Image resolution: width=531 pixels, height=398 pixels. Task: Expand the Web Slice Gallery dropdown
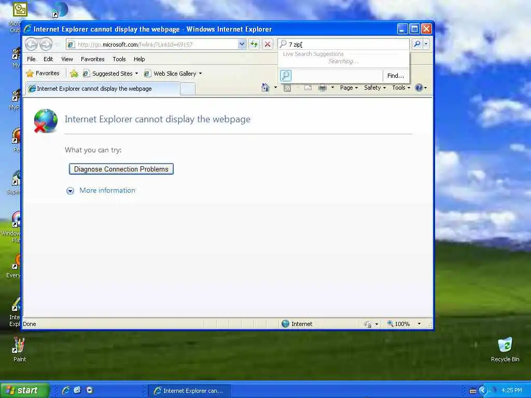[201, 74]
